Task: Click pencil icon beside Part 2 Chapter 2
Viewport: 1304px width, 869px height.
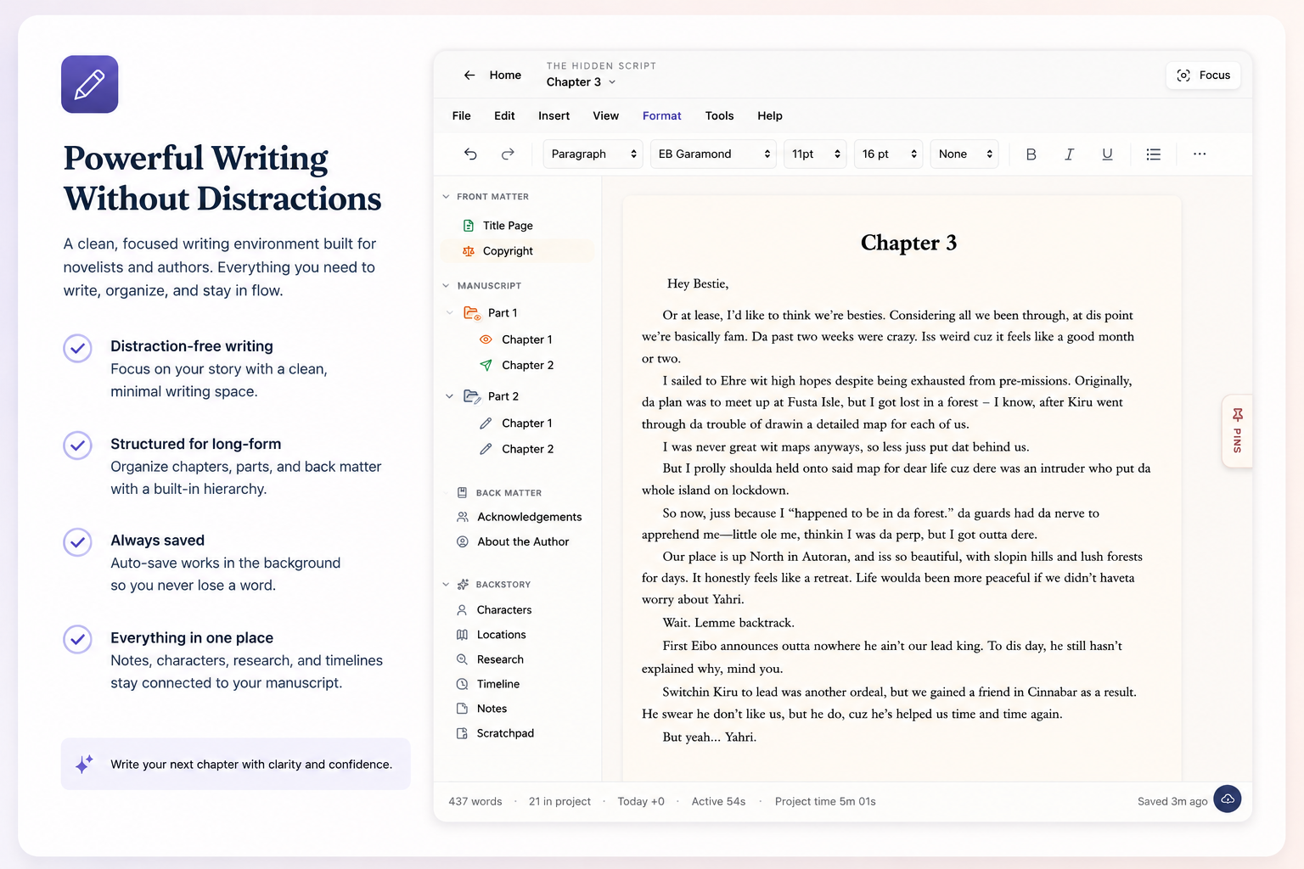Action: pos(486,449)
